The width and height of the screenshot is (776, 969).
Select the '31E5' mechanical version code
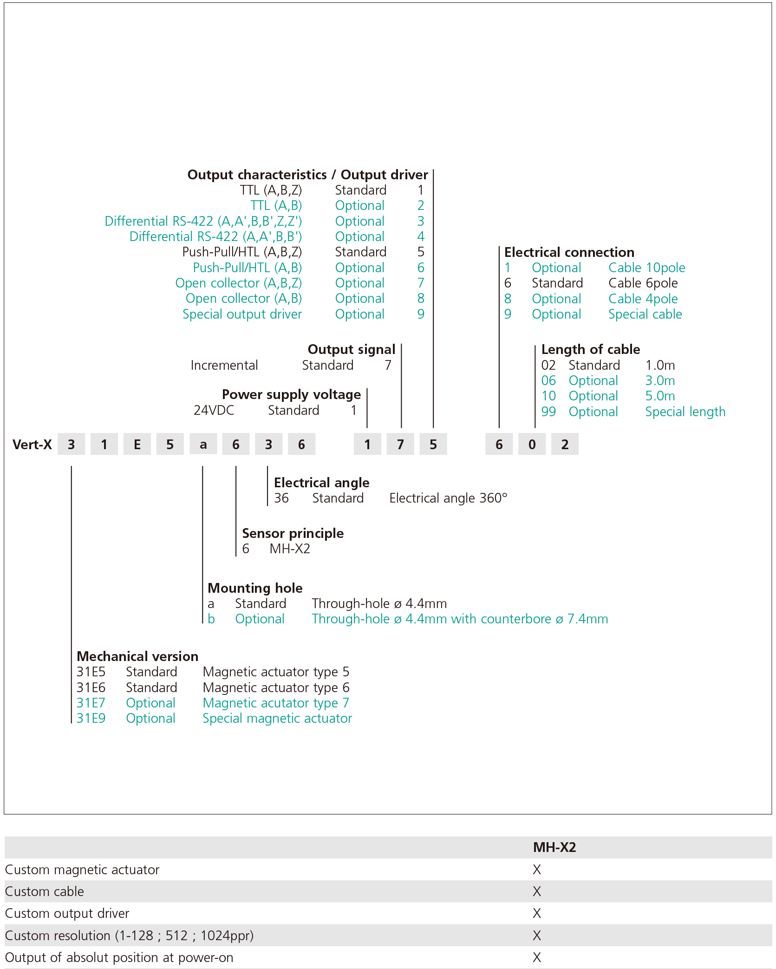pos(91,672)
